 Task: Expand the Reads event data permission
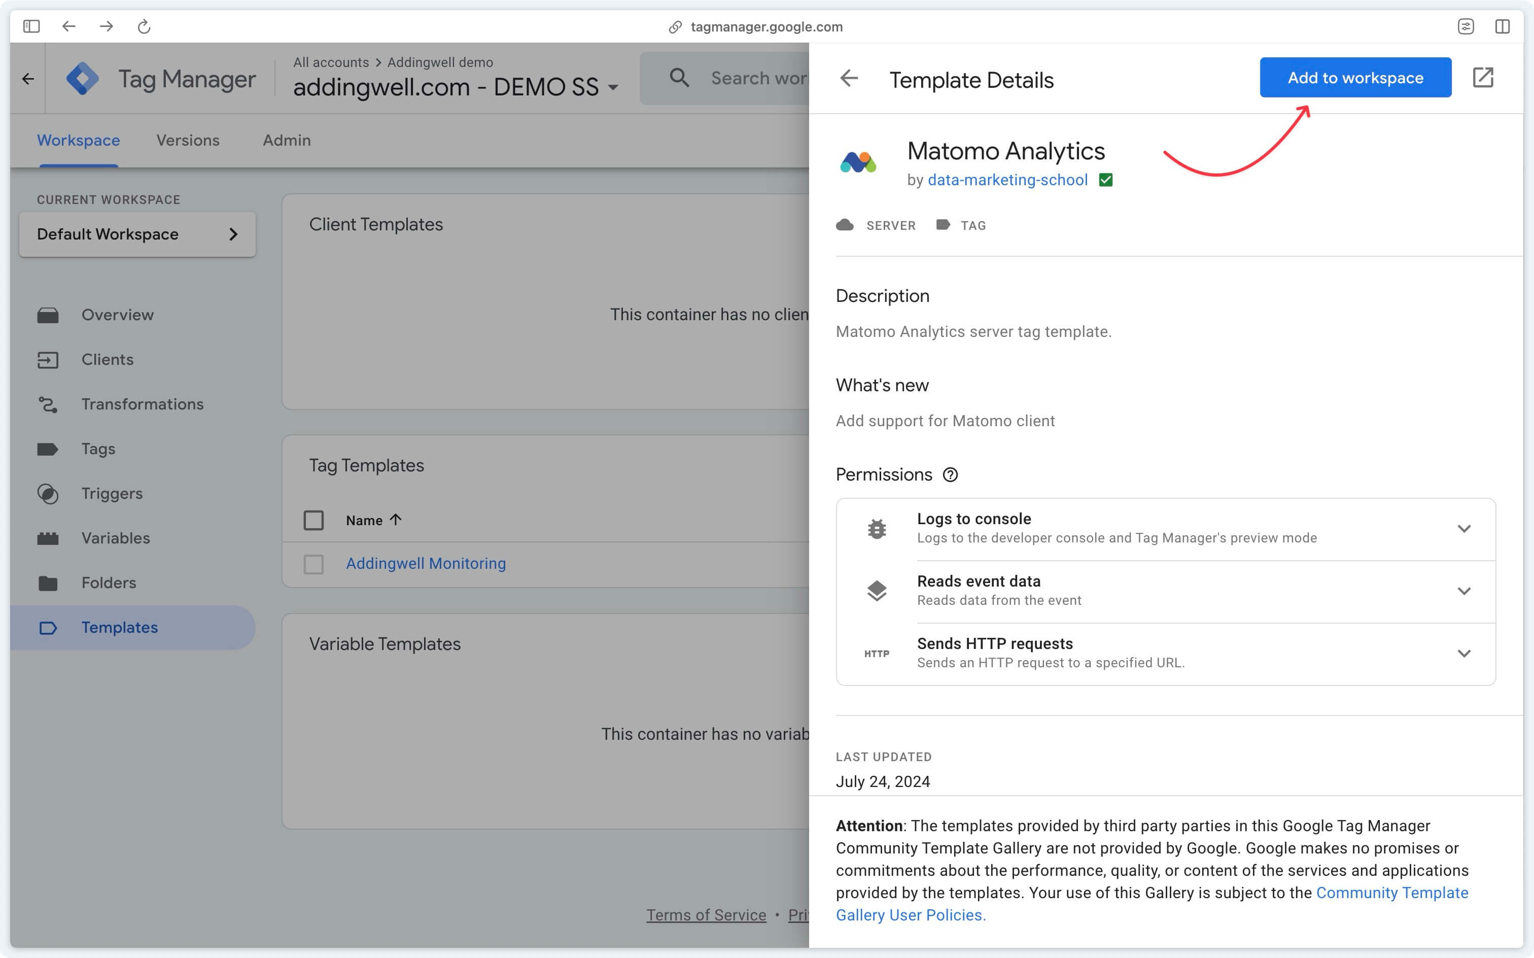1465,590
